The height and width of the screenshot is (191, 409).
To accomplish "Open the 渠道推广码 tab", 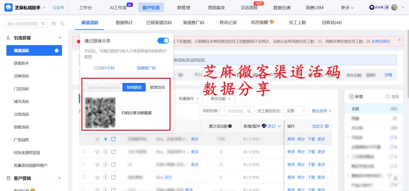I will (194, 23).
